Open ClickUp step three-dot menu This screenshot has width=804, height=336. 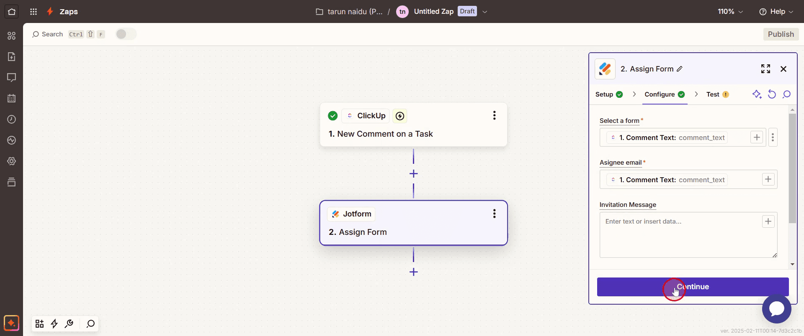(494, 115)
